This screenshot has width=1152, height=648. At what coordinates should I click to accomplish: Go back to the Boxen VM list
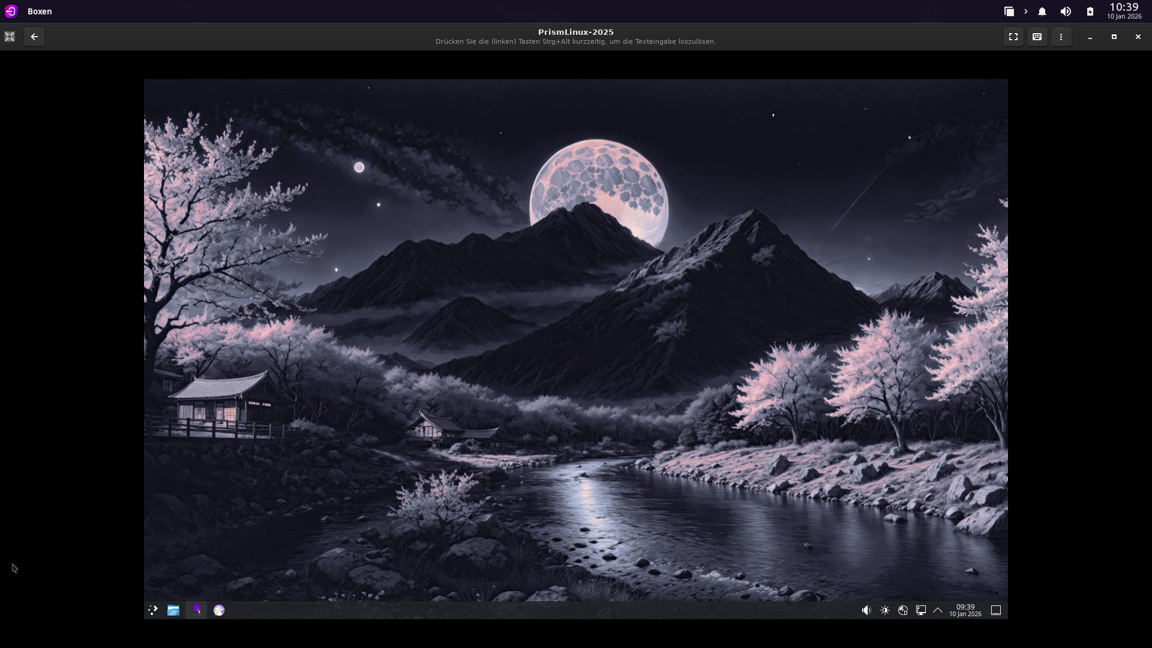point(34,37)
